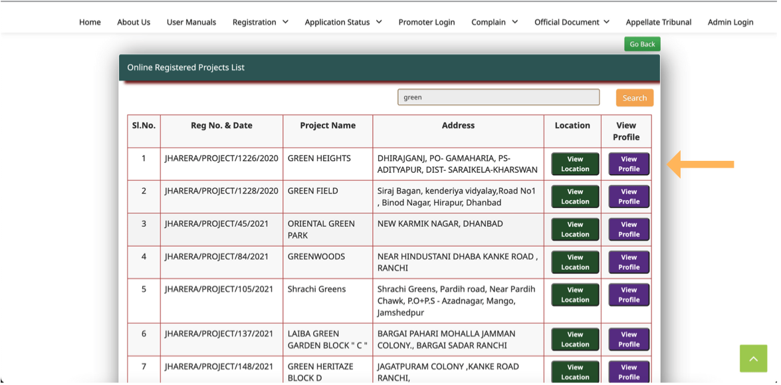Expand the Registration dropdown menu
Screen dimensions: 781x385
click(x=261, y=22)
